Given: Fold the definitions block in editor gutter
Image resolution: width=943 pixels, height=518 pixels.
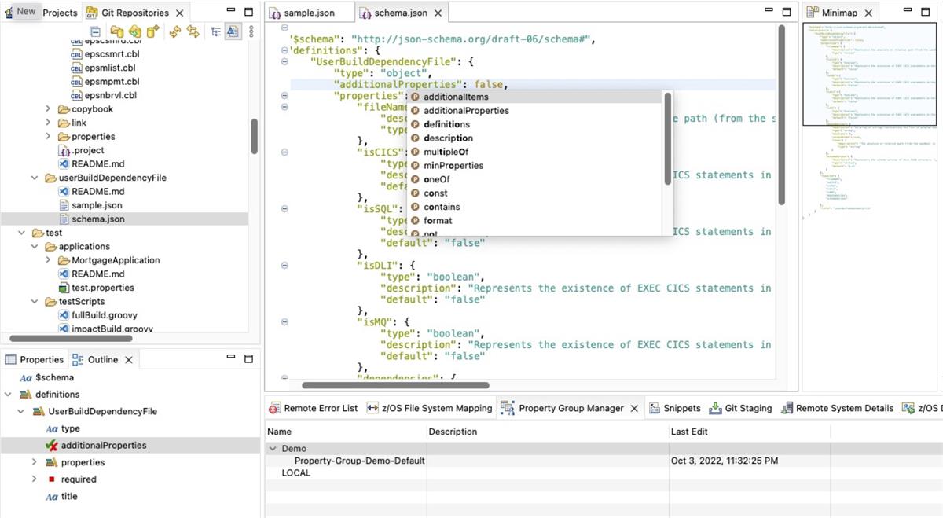Looking at the screenshot, I should 284,50.
